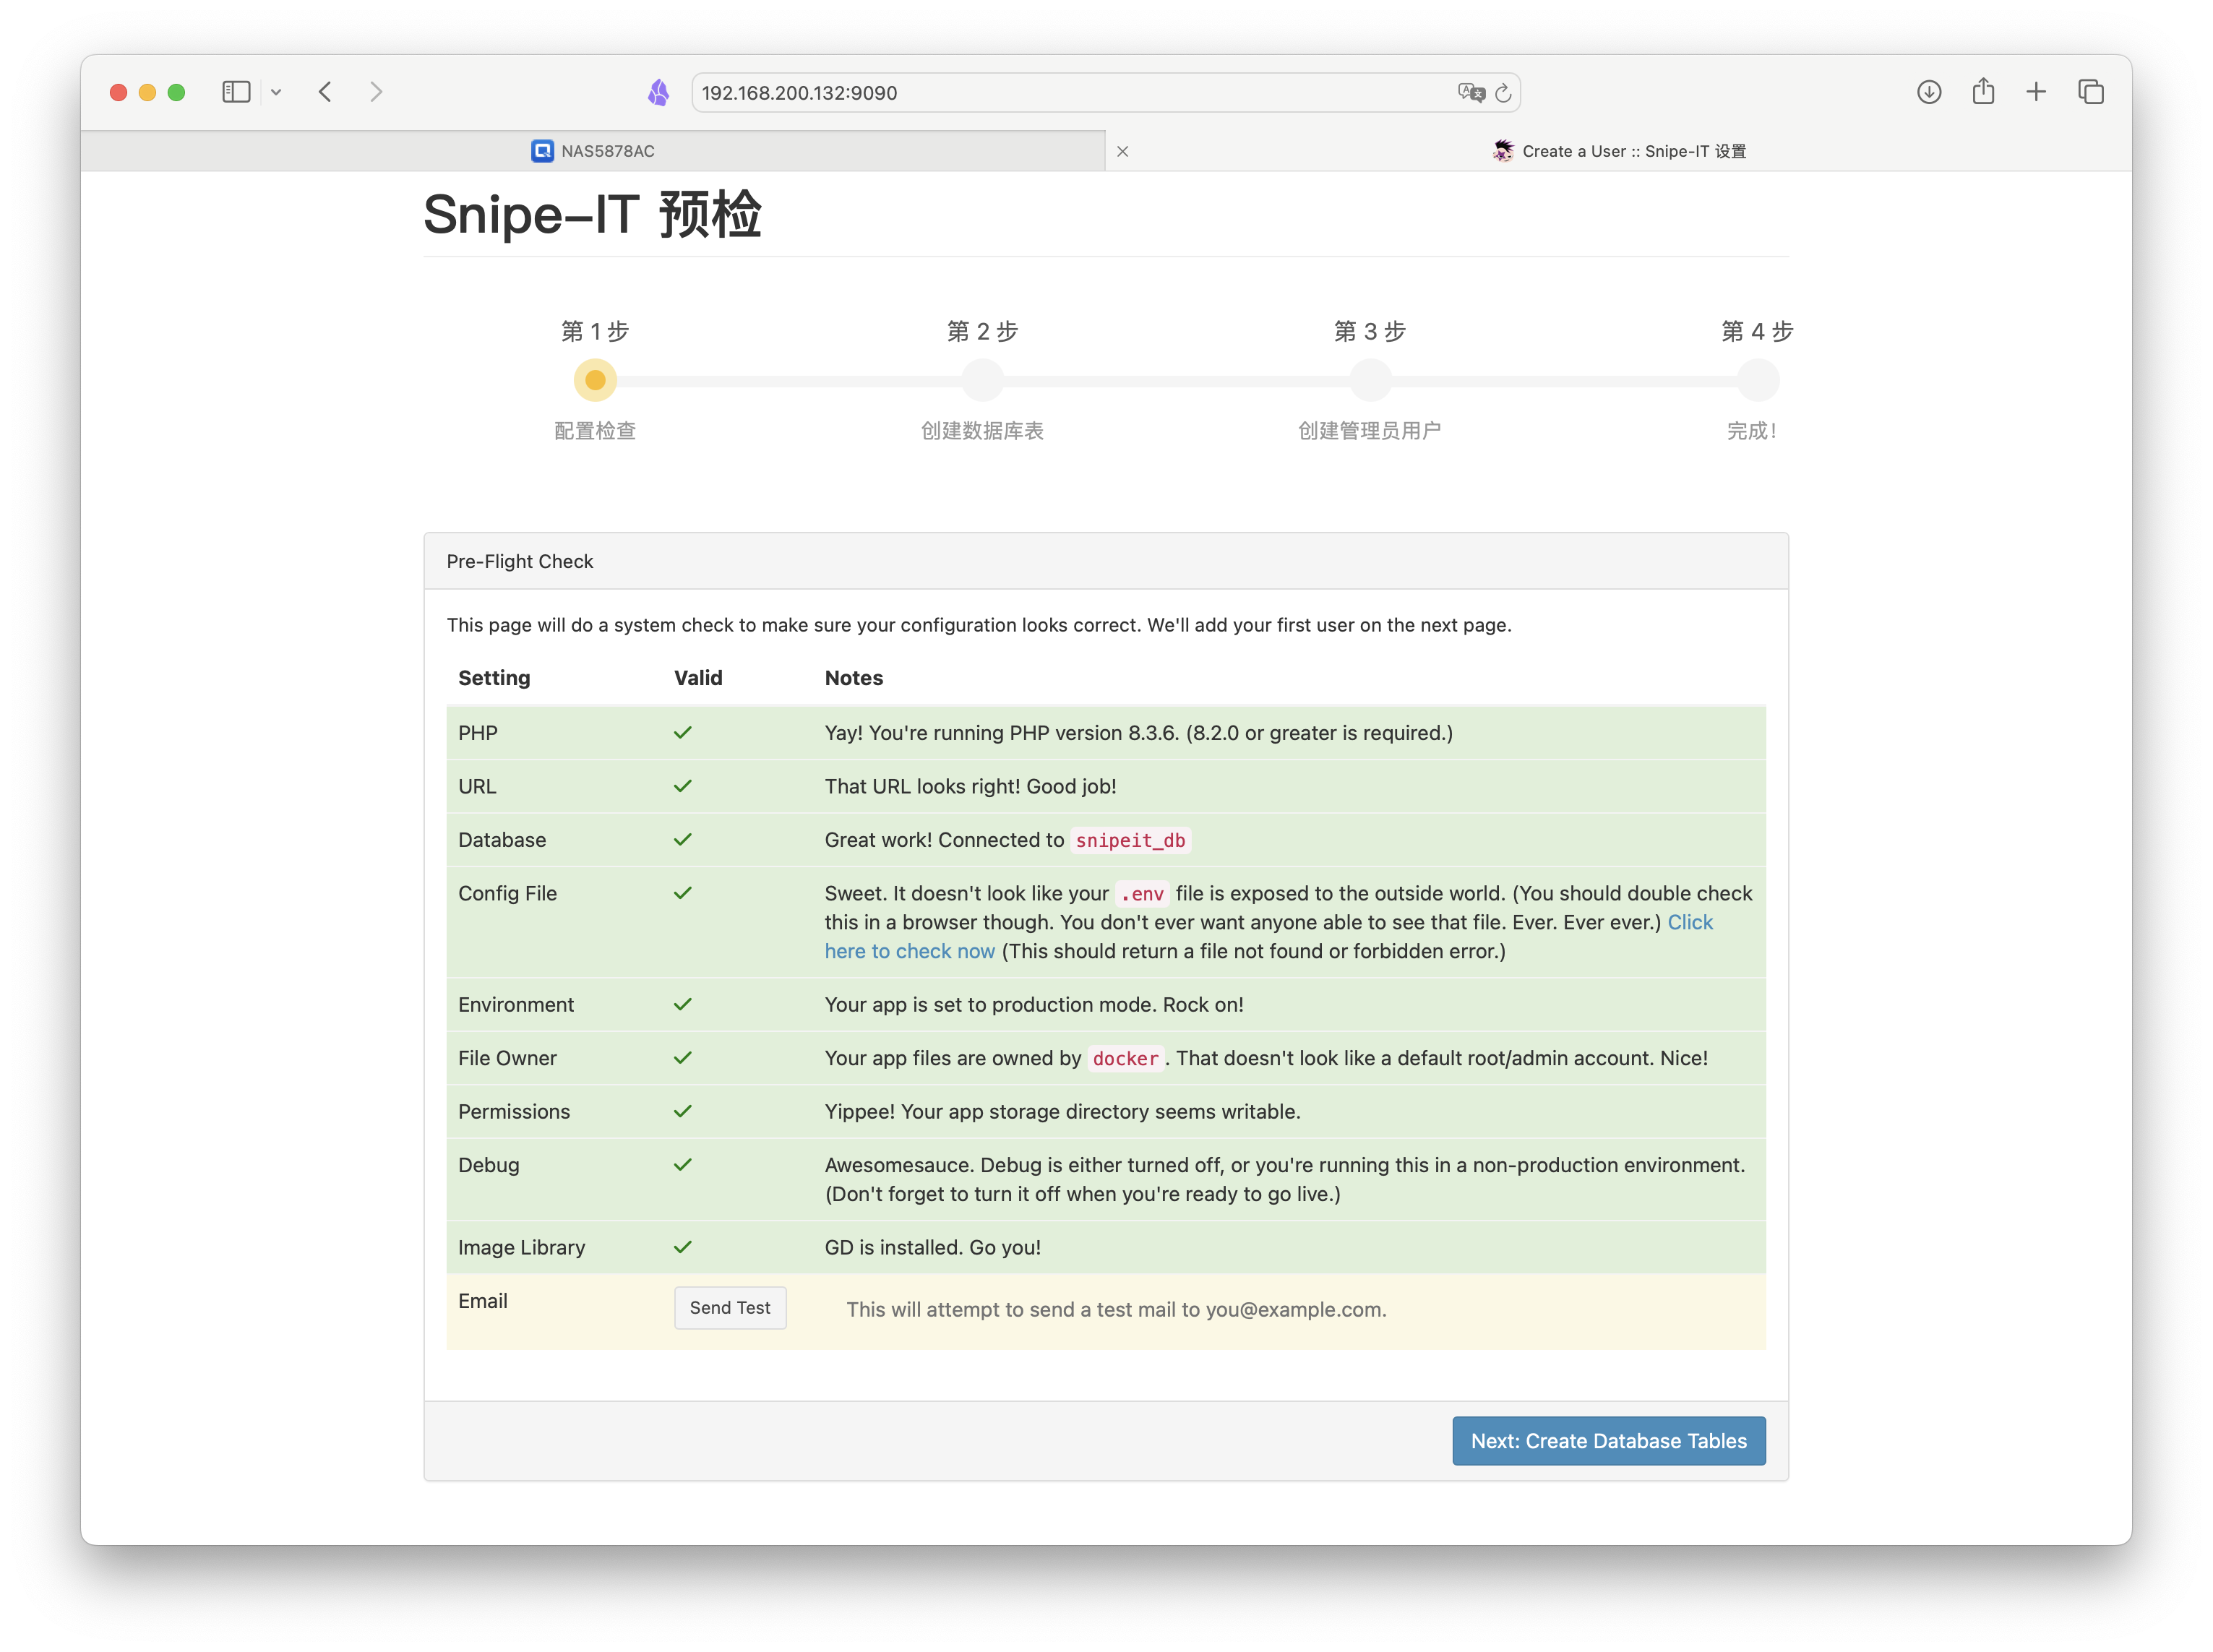This screenshot has width=2213, height=1652.
Task: Reload the page with the refresh icon
Action: [1502, 93]
